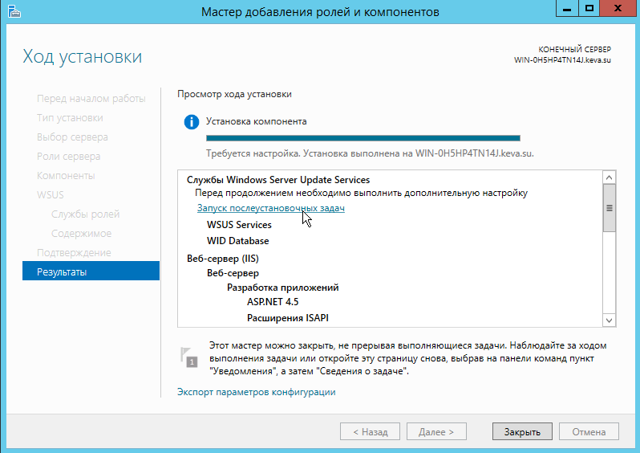Select 'Тип установки' step in sidebar
Image resolution: width=640 pixels, height=453 pixels.
[70, 118]
